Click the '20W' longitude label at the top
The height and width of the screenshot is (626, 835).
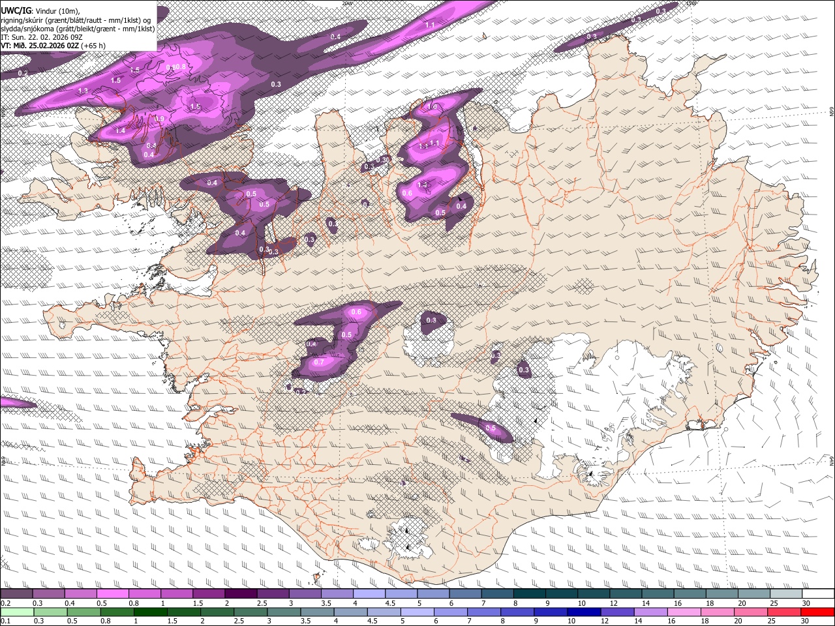tap(347, 3)
